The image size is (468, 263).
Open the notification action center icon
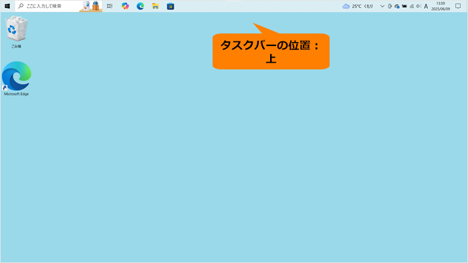[x=458, y=6]
